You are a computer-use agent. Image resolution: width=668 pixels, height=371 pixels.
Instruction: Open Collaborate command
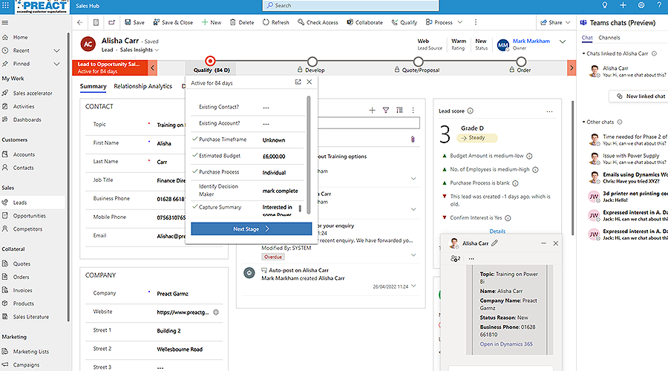[364, 22]
